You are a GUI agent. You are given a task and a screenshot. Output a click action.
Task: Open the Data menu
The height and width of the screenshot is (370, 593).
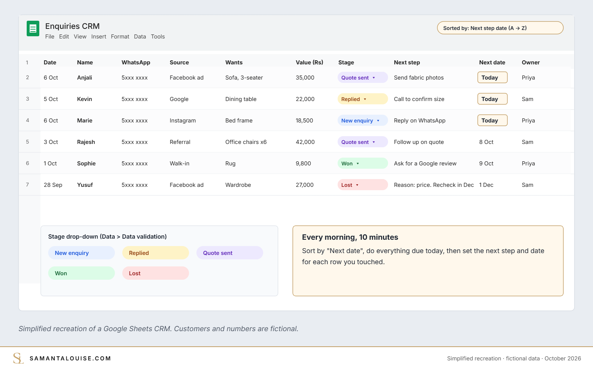coord(140,37)
